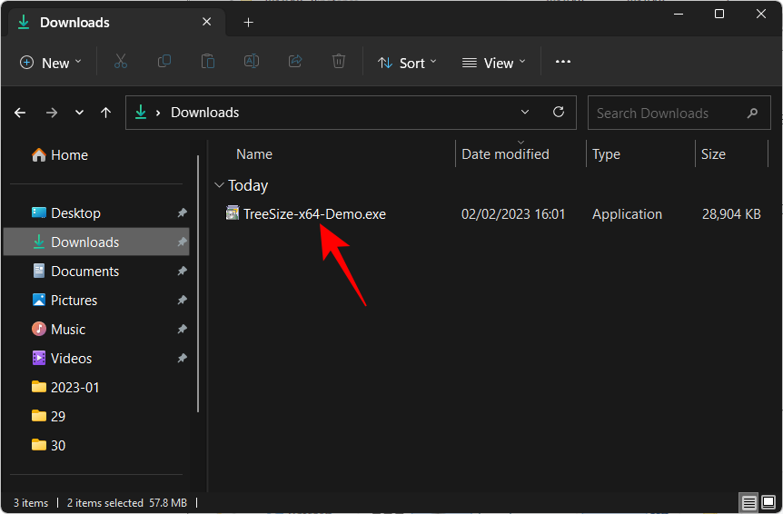
Task: Go back with the left arrow
Action: [x=20, y=113]
